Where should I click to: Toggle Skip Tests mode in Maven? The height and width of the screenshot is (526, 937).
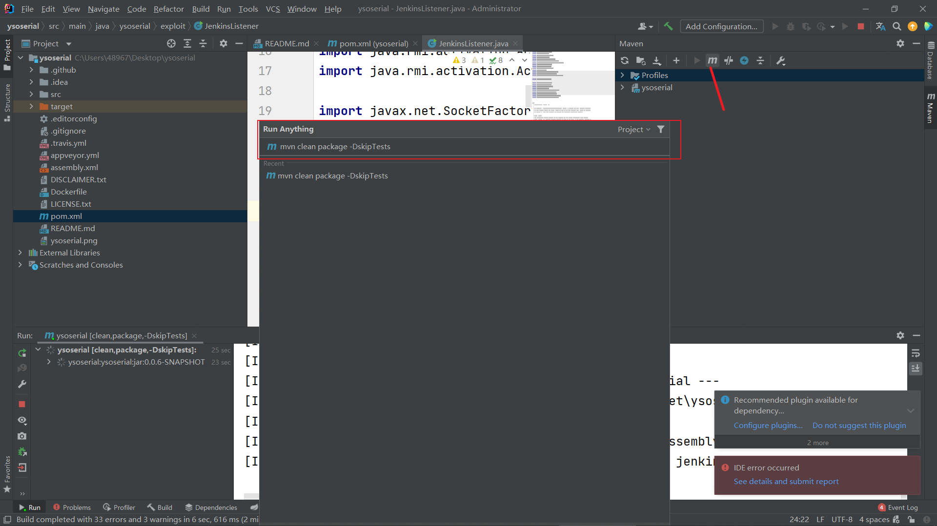coord(744,60)
